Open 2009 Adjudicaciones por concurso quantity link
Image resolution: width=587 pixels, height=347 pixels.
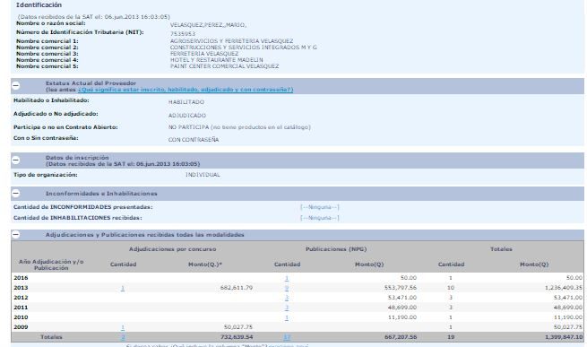click(123, 327)
